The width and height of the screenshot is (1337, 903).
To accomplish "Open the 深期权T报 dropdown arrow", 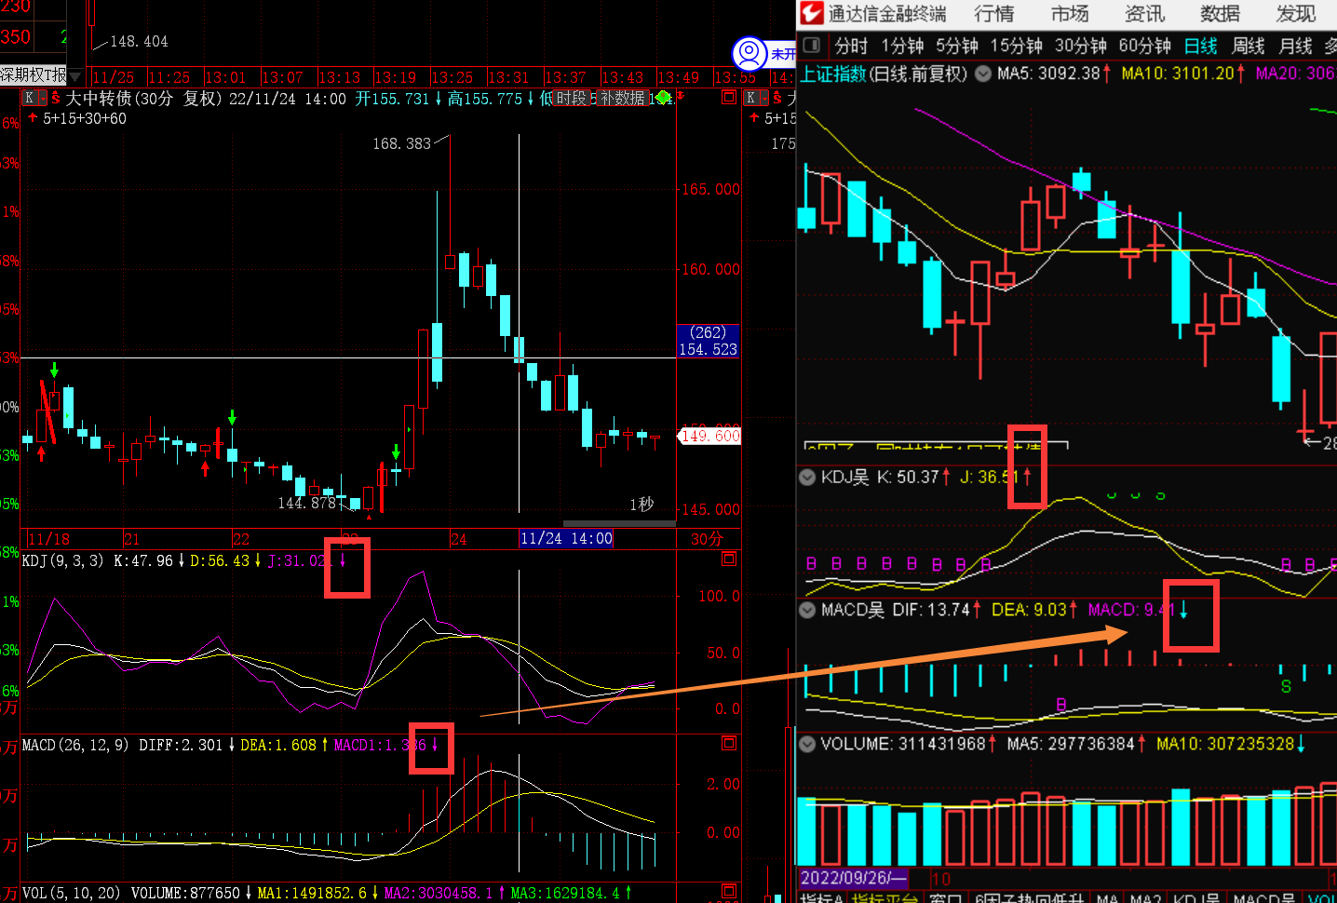I will coord(75,75).
